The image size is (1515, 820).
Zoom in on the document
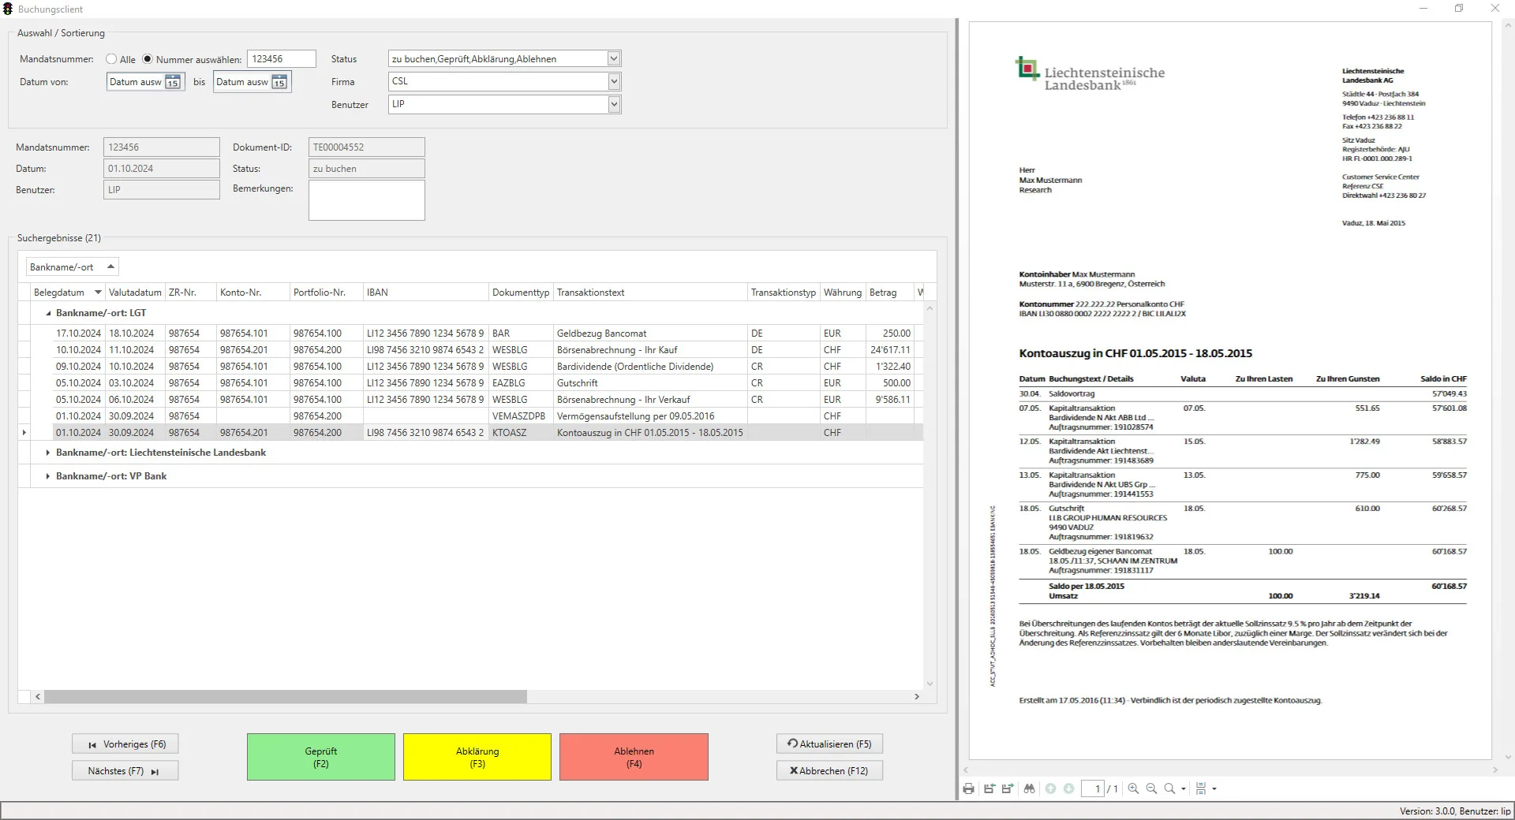click(x=1133, y=788)
